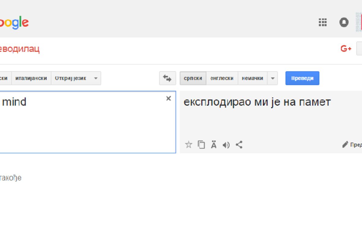Select енглески as target language
This screenshot has height=241, width=362.
[222, 78]
